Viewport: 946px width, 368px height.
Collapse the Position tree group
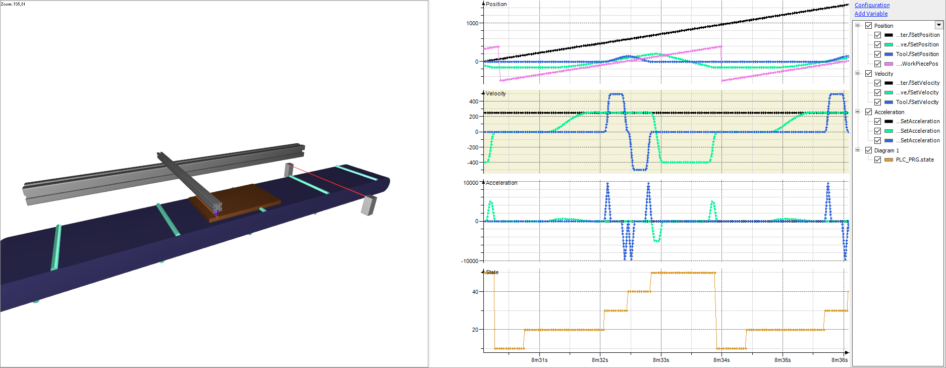coord(858,25)
